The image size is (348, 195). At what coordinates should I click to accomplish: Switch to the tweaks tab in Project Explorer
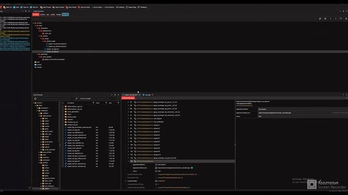(59, 15)
